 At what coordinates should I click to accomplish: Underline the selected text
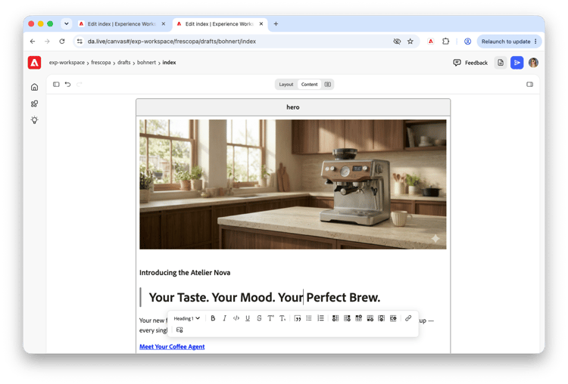(x=248, y=318)
